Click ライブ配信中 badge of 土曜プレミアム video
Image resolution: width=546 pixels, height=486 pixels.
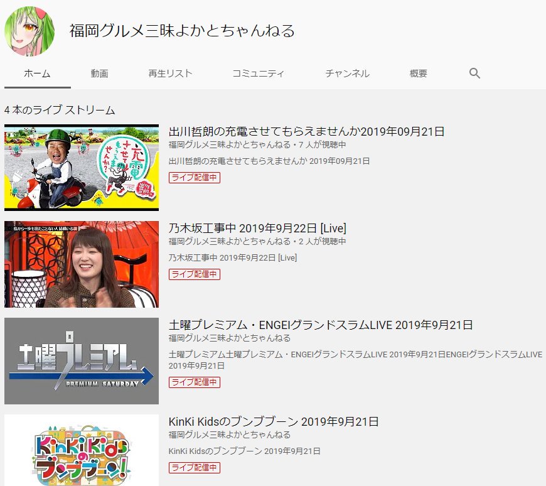(195, 382)
